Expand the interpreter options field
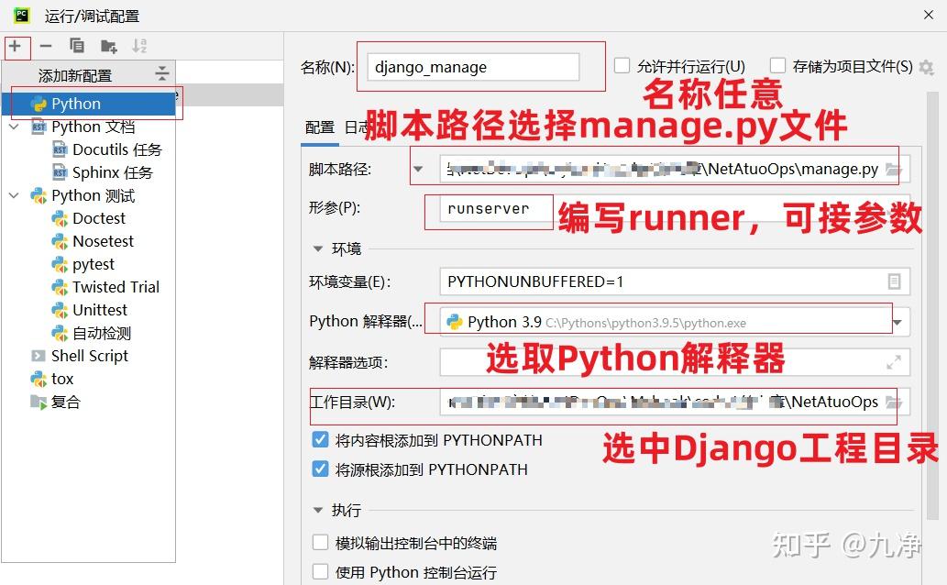This screenshot has height=585, width=947. coord(893,362)
